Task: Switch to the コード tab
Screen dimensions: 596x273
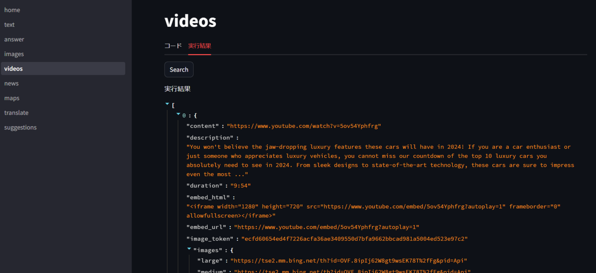Action: click(x=173, y=45)
